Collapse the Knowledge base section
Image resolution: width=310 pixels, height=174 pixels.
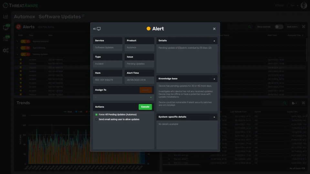click(214, 79)
